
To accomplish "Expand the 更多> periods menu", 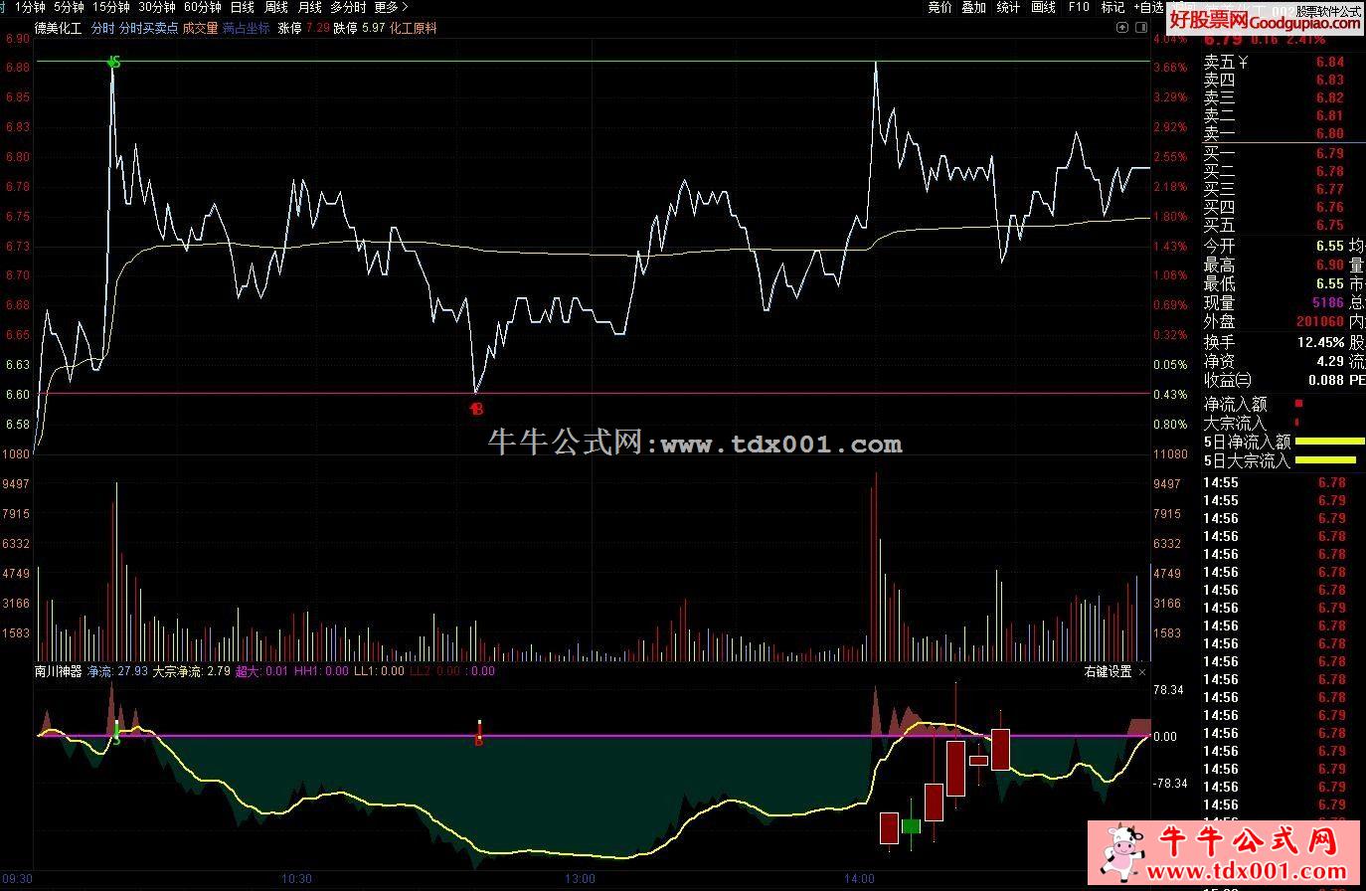I will pos(392,7).
